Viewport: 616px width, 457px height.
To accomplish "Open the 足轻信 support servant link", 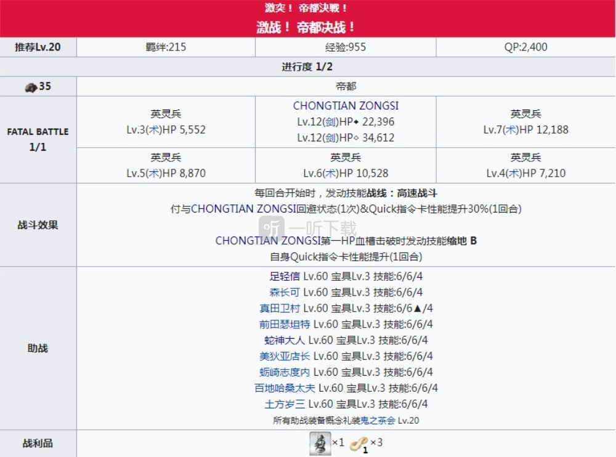I will (284, 277).
